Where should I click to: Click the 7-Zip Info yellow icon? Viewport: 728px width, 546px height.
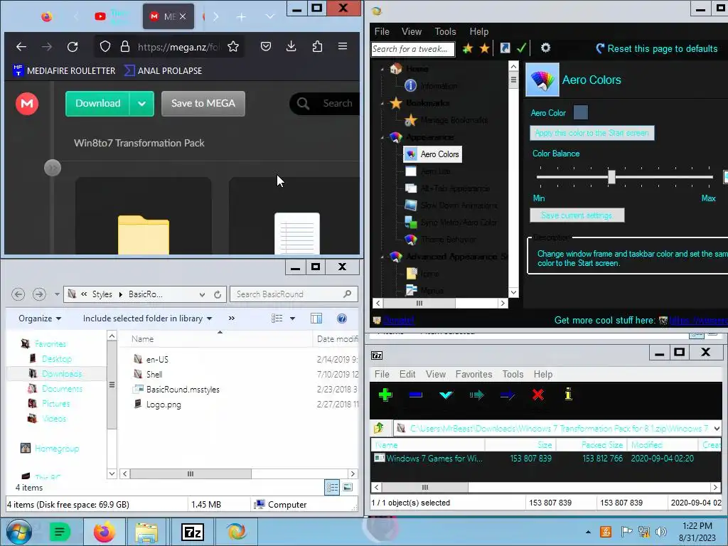[568, 395]
